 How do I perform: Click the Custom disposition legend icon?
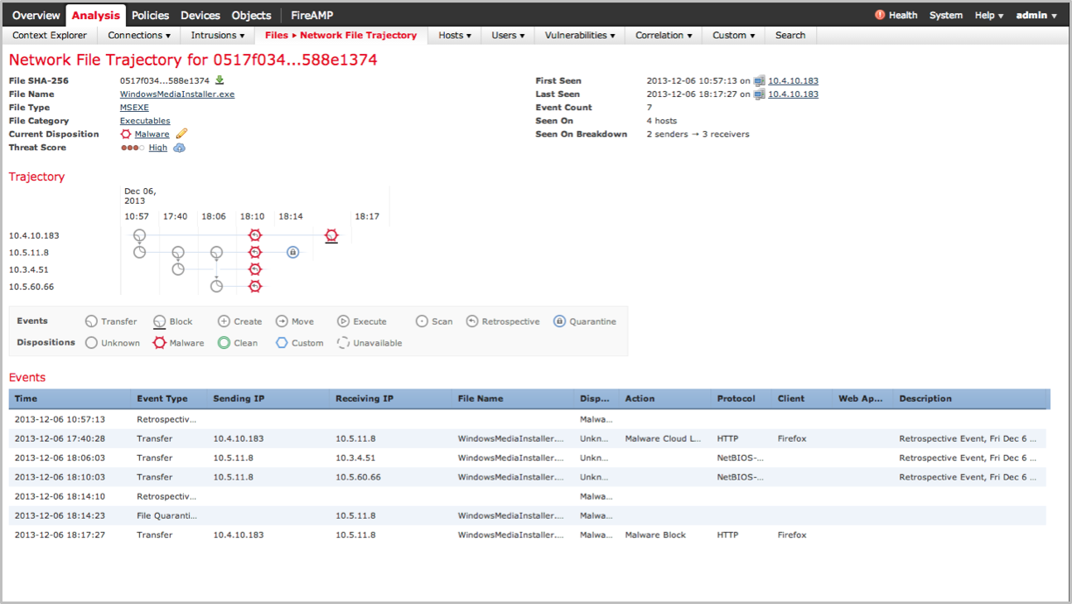click(282, 343)
